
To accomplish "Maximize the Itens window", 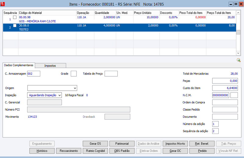I will pyautogui.click(x=236, y=4).
